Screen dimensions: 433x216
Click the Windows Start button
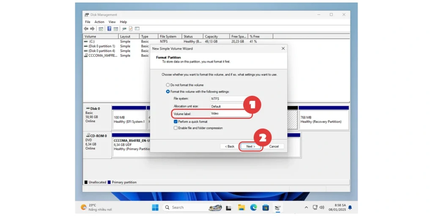[155, 207]
